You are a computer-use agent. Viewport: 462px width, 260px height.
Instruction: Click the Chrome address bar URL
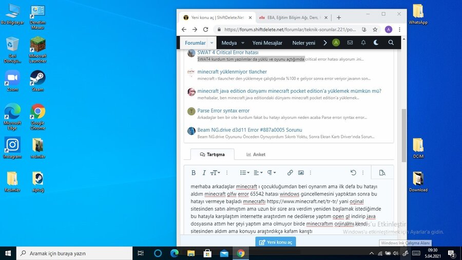point(290,29)
